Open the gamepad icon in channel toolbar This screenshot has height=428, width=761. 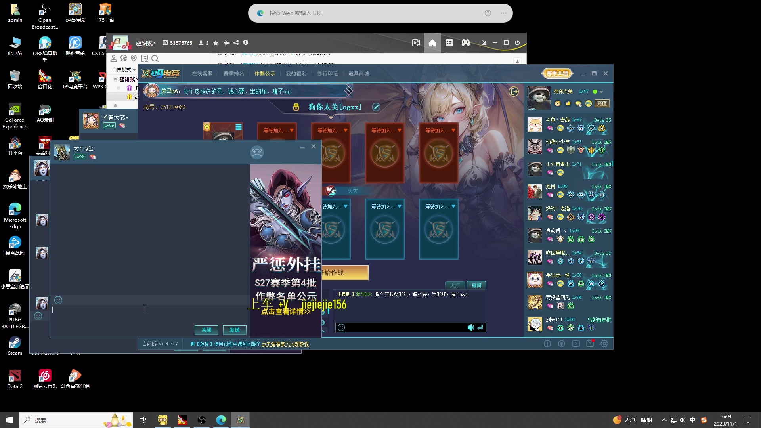466,43
